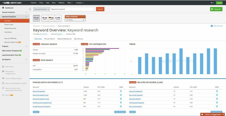Select the DE database flag button
226x116 pixels.
(x=51, y=18)
